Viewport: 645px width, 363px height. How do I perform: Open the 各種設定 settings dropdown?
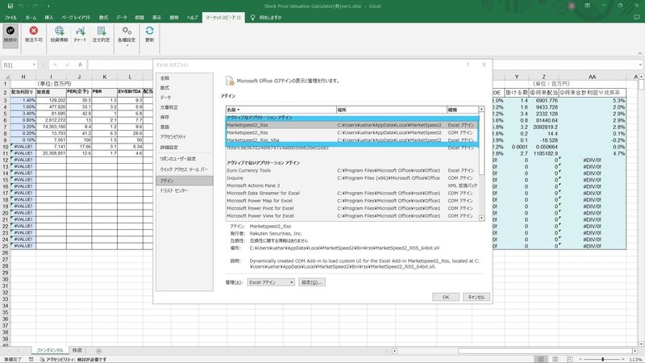127,35
